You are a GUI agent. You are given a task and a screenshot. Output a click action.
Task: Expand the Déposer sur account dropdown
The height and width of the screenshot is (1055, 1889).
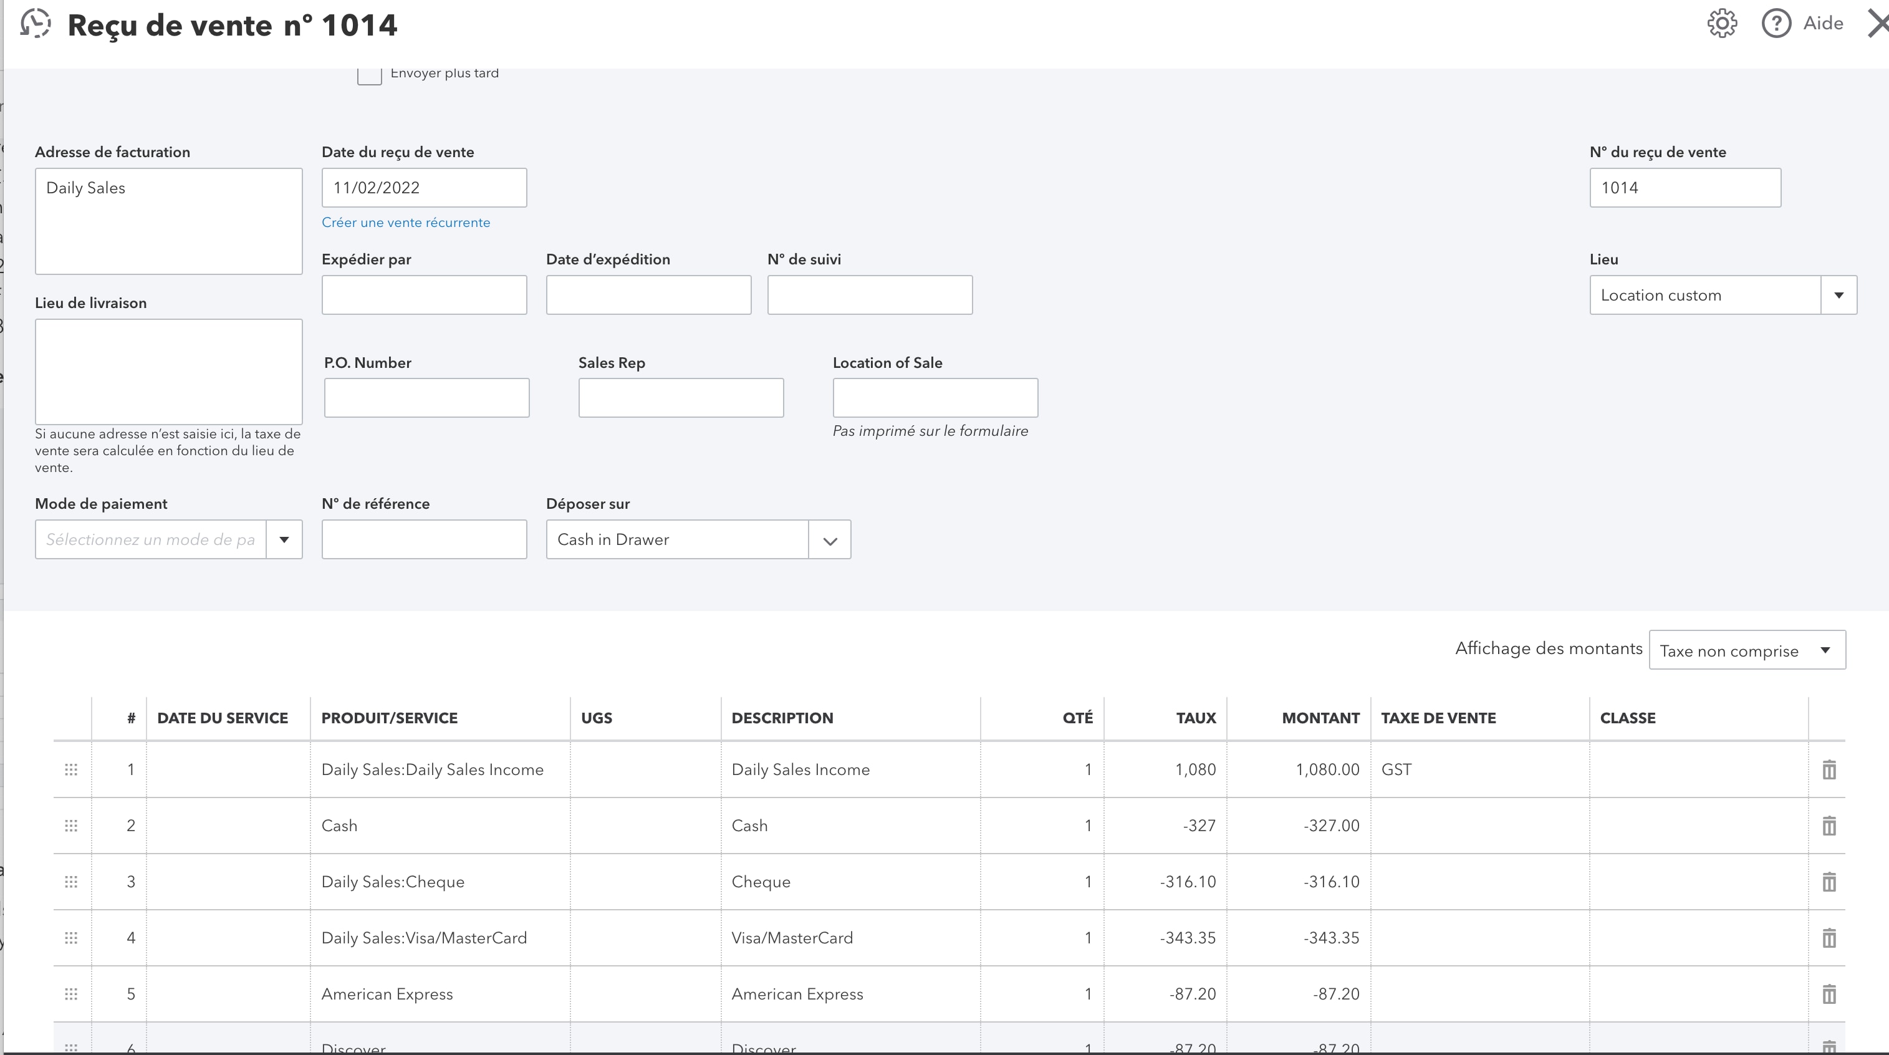(829, 540)
